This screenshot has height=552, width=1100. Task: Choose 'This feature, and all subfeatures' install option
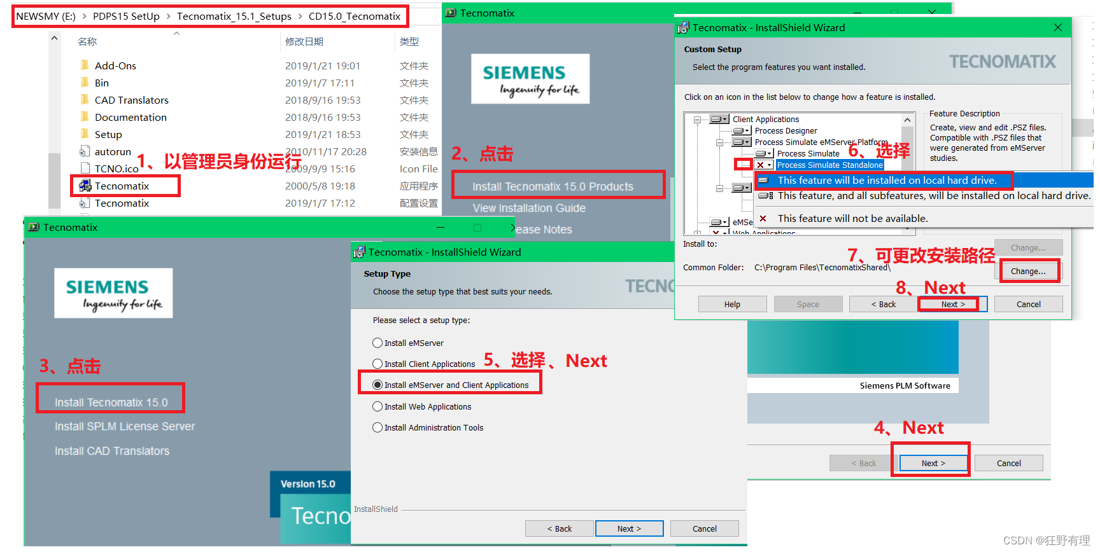[924, 196]
